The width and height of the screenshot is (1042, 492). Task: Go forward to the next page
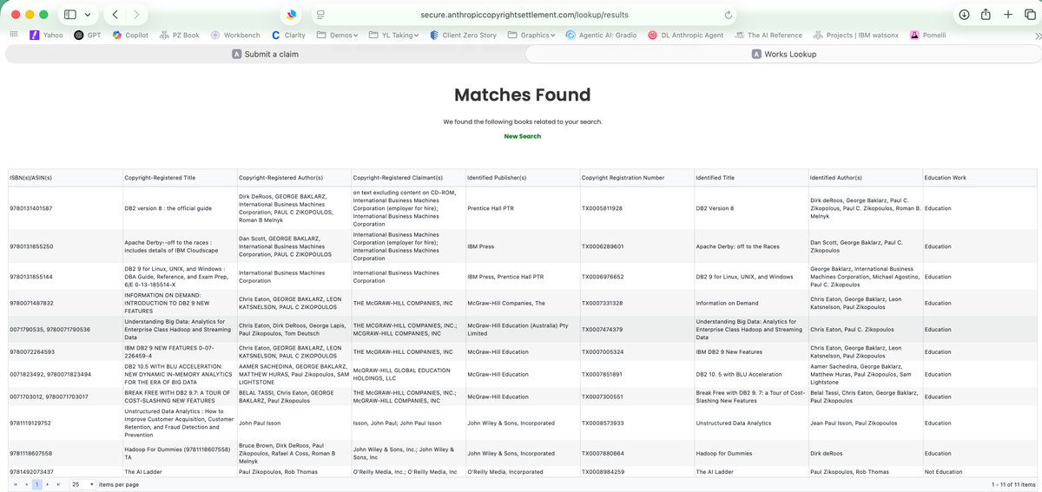tap(135, 15)
